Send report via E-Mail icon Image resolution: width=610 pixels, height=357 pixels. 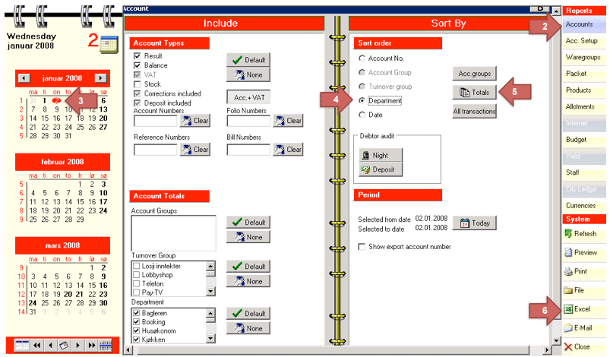point(570,328)
